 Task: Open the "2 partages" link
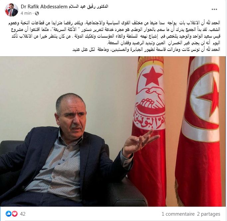click(x=209, y=214)
